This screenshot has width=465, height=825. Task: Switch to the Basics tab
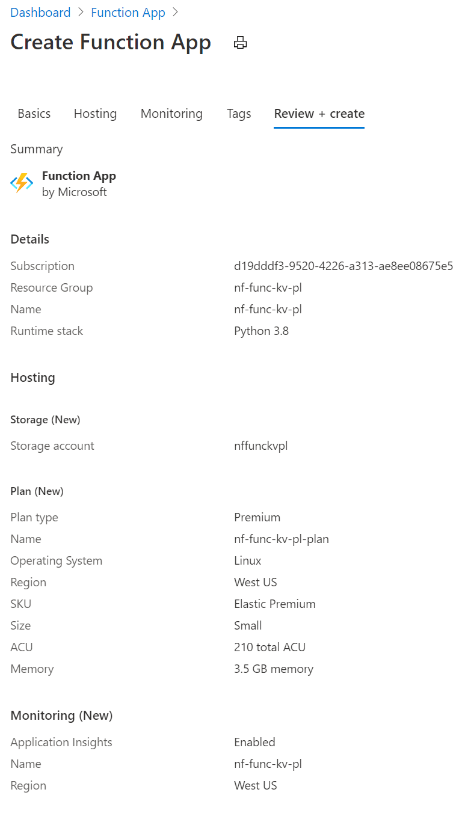(34, 114)
